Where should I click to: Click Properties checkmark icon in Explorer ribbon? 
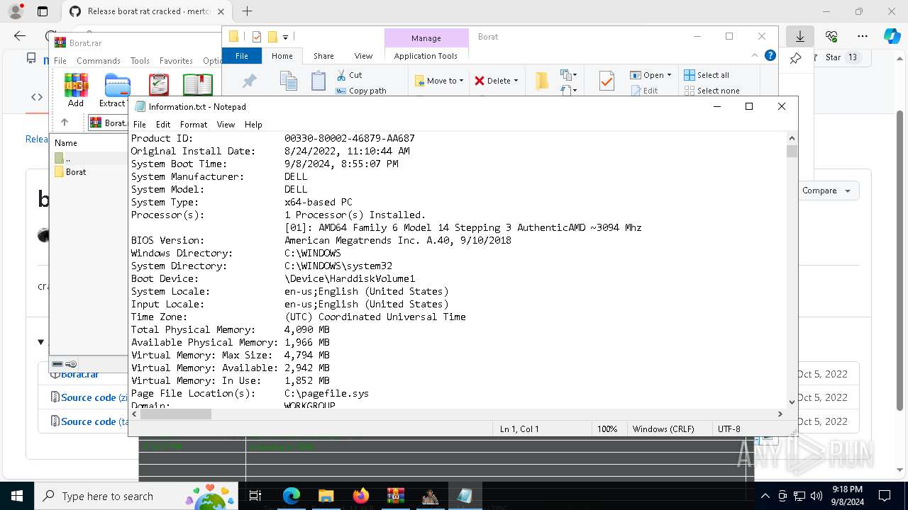(x=607, y=81)
